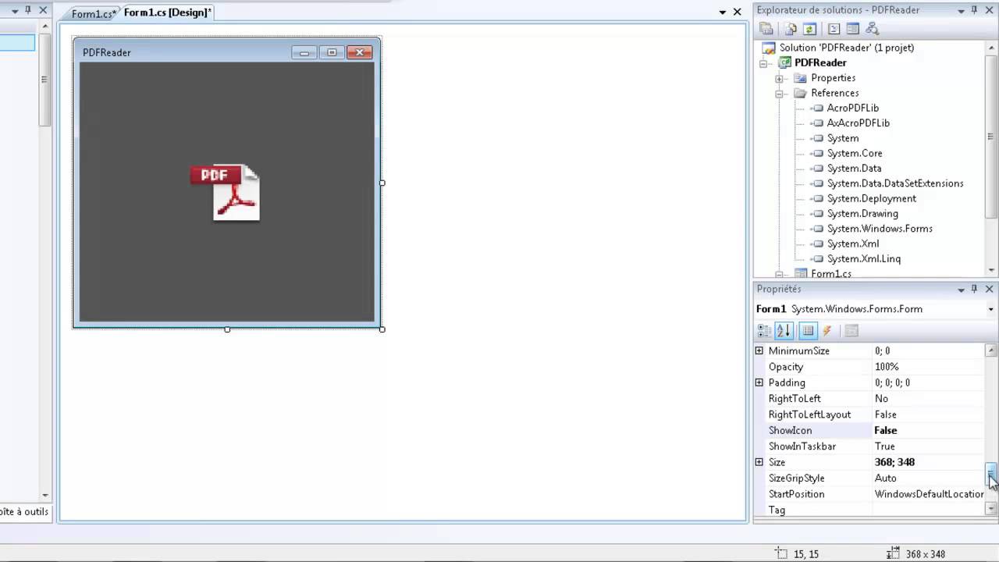Click Show All Files icon in Solution Explorer
999x562 pixels.
(791, 29)
